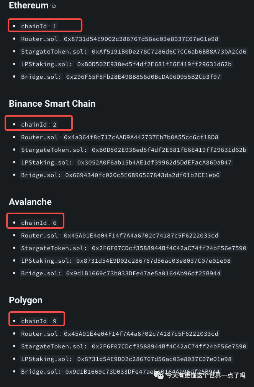Click the Polygon chainId 9 entry
254x387 pixels.
pos(39,321)
